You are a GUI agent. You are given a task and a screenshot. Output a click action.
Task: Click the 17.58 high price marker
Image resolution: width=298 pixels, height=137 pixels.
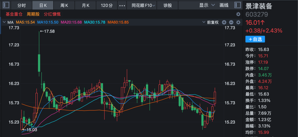47,31
